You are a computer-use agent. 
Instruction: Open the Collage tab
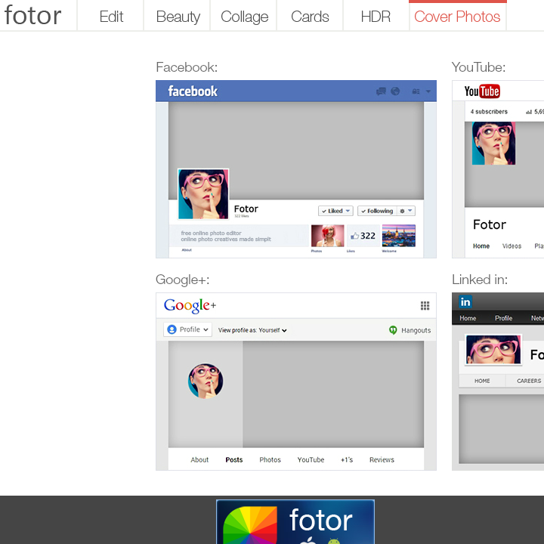coord(244,17)
